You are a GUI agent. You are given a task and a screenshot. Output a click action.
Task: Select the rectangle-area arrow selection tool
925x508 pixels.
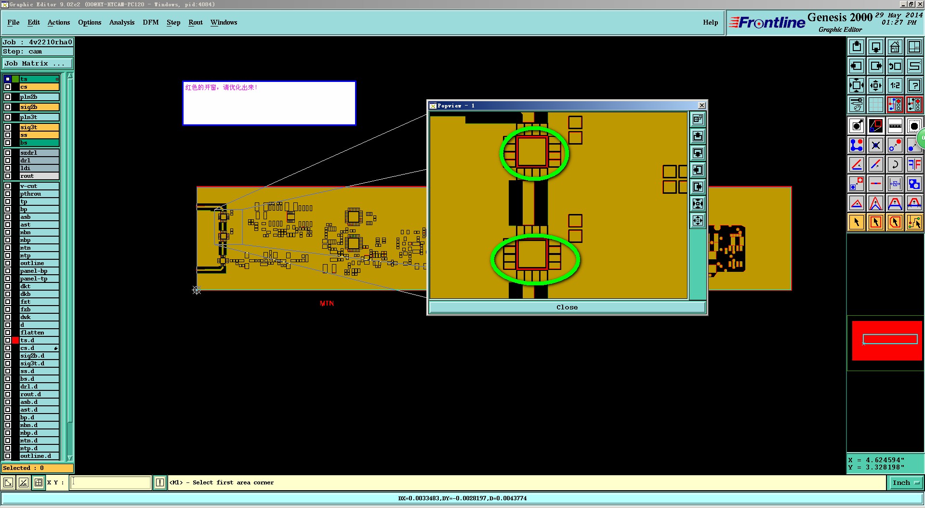point(876,222)
